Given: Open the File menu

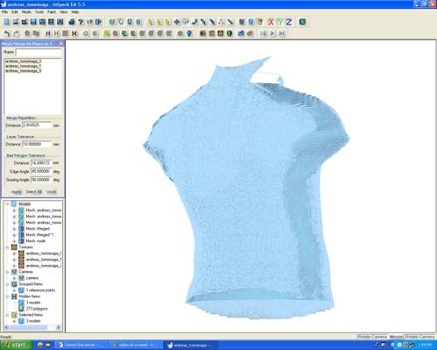Looking at the screenshot, I should [x=5, y=12].
